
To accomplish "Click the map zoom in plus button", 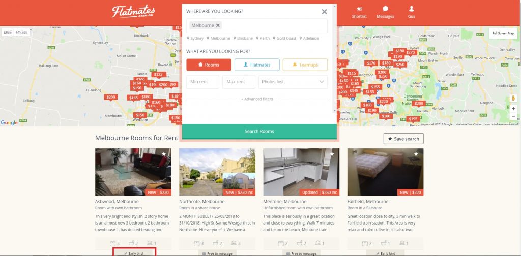I will (513, 108).
